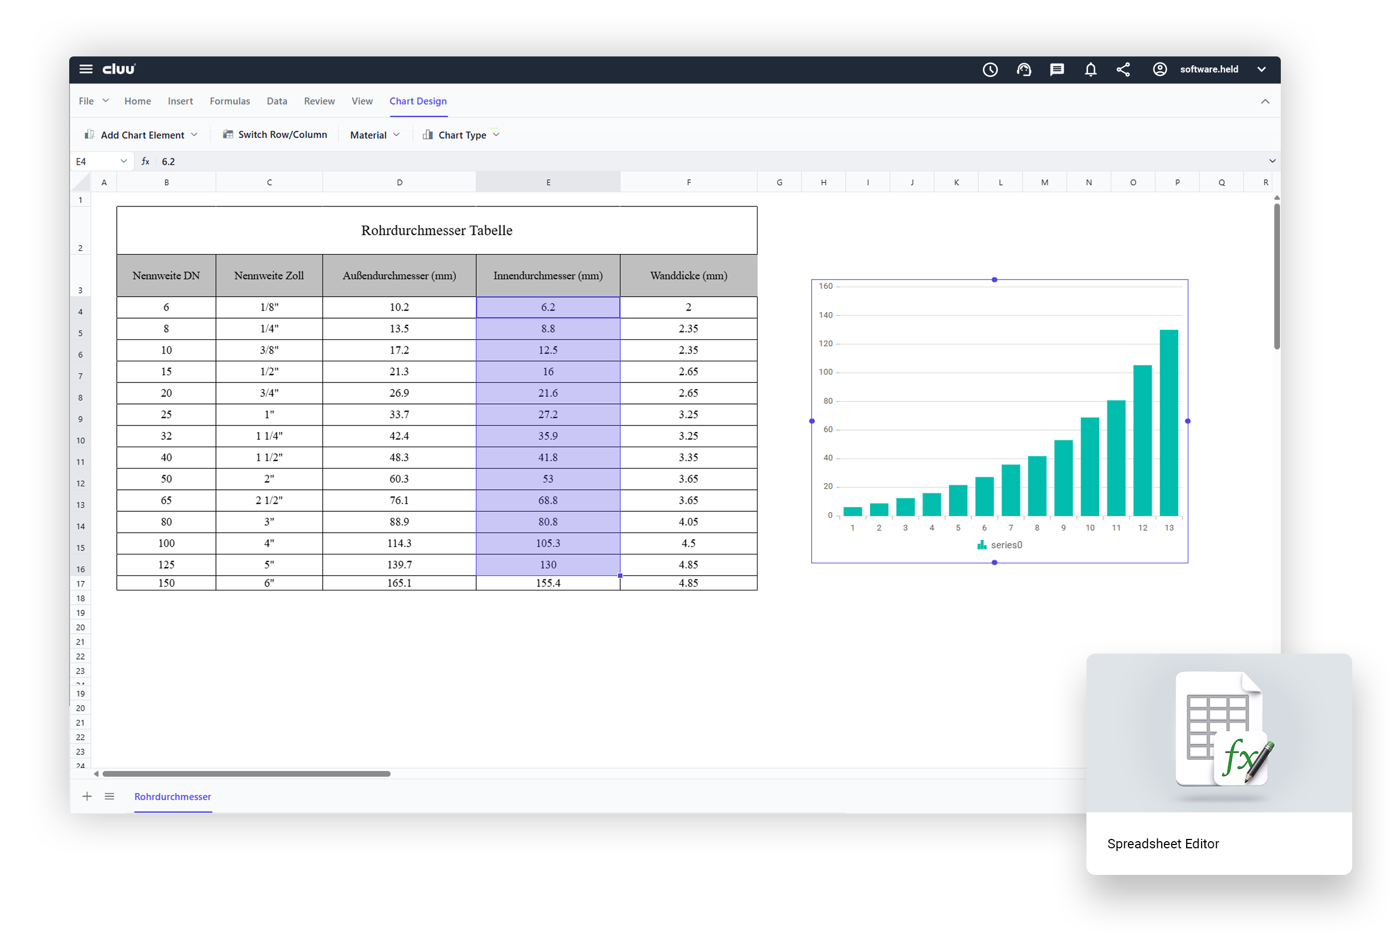Image resolution: width=1391 pixels, height=933 pixels.
Task: Click the share icon
Action: tap(1123, 70)
